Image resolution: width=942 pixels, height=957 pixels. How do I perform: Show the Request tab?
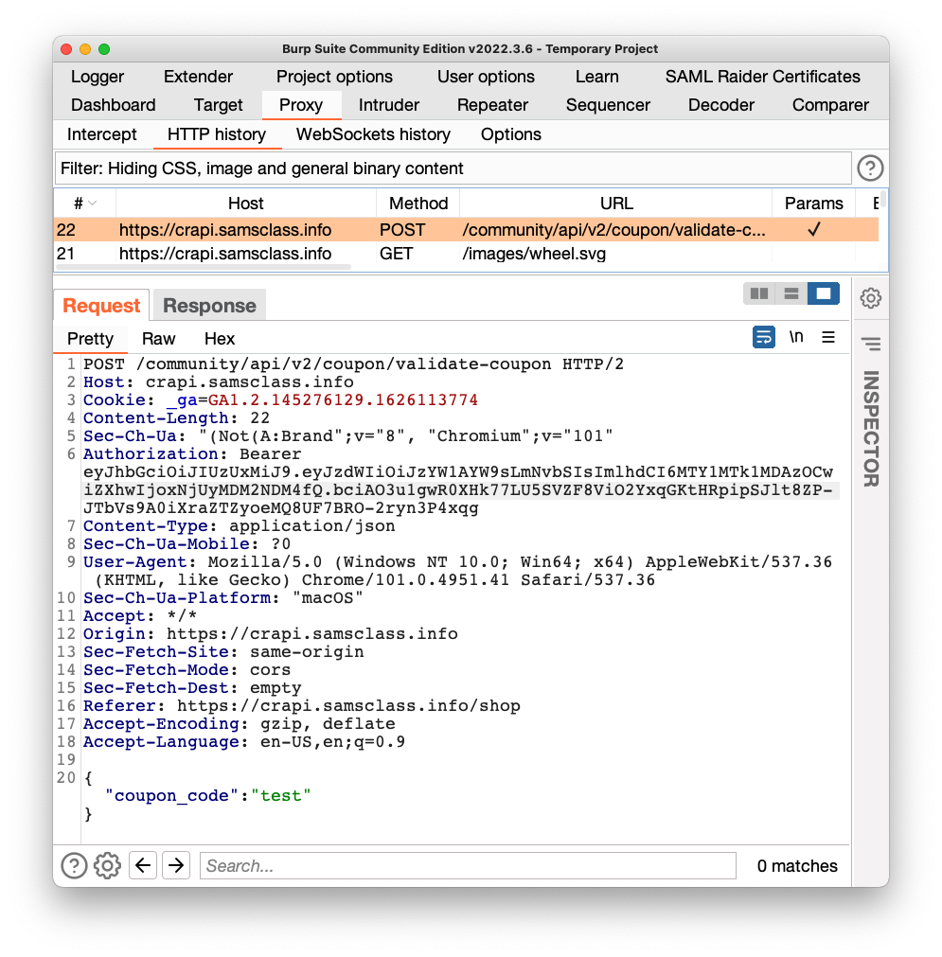(101, 305)
